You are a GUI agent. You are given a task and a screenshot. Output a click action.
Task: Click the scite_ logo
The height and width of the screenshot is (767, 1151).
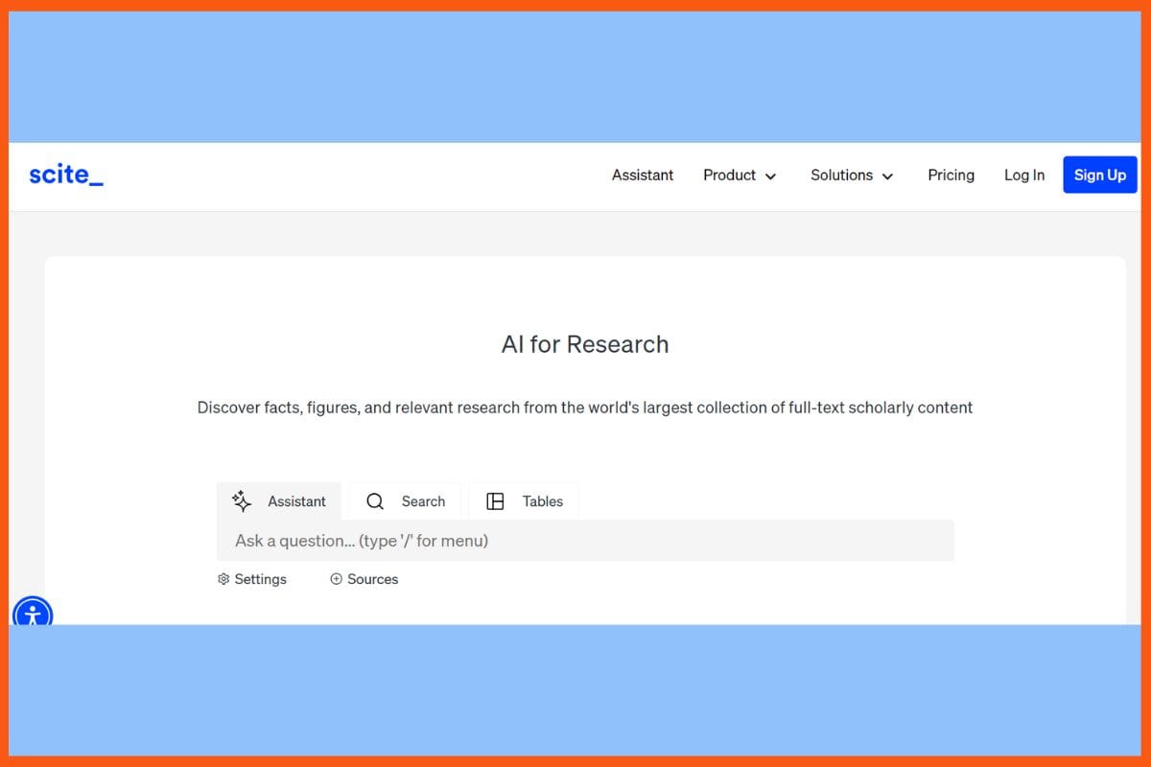(x=65, y=174)
